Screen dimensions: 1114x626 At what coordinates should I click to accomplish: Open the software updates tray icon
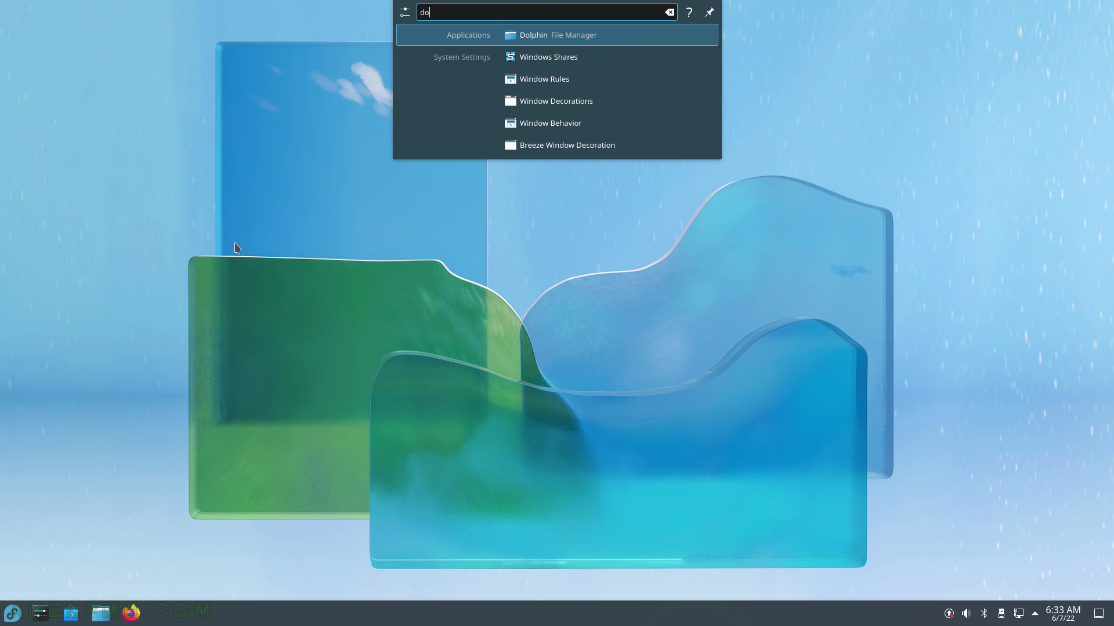pos(949,613)
